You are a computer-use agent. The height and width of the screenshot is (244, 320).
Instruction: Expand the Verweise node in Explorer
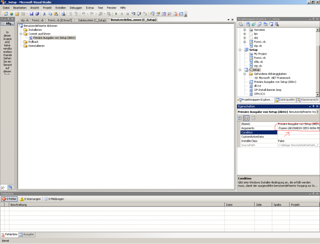pos(244,30)
